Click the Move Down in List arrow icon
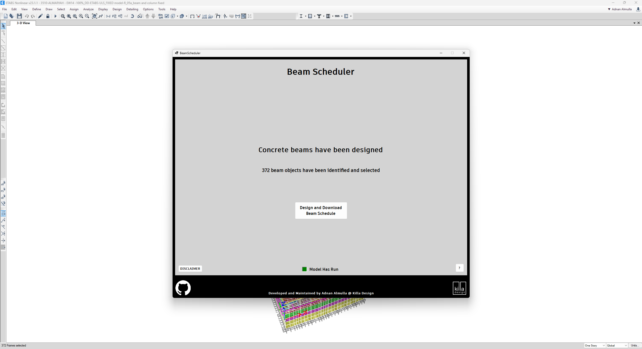This screenshot has height=349, width=642. (154, 16)
